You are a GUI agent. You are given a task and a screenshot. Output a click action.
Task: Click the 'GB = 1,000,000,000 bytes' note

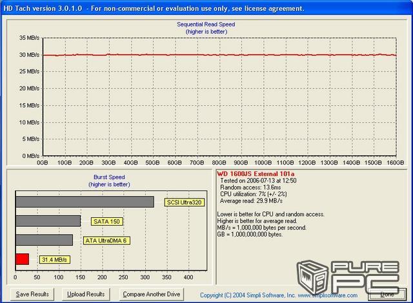click(x=250, y=235)
